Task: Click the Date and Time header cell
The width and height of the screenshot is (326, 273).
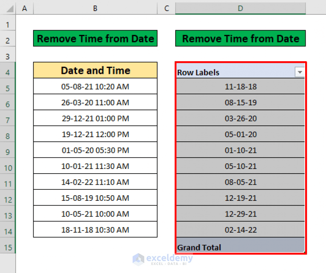Action: (95, 70)
